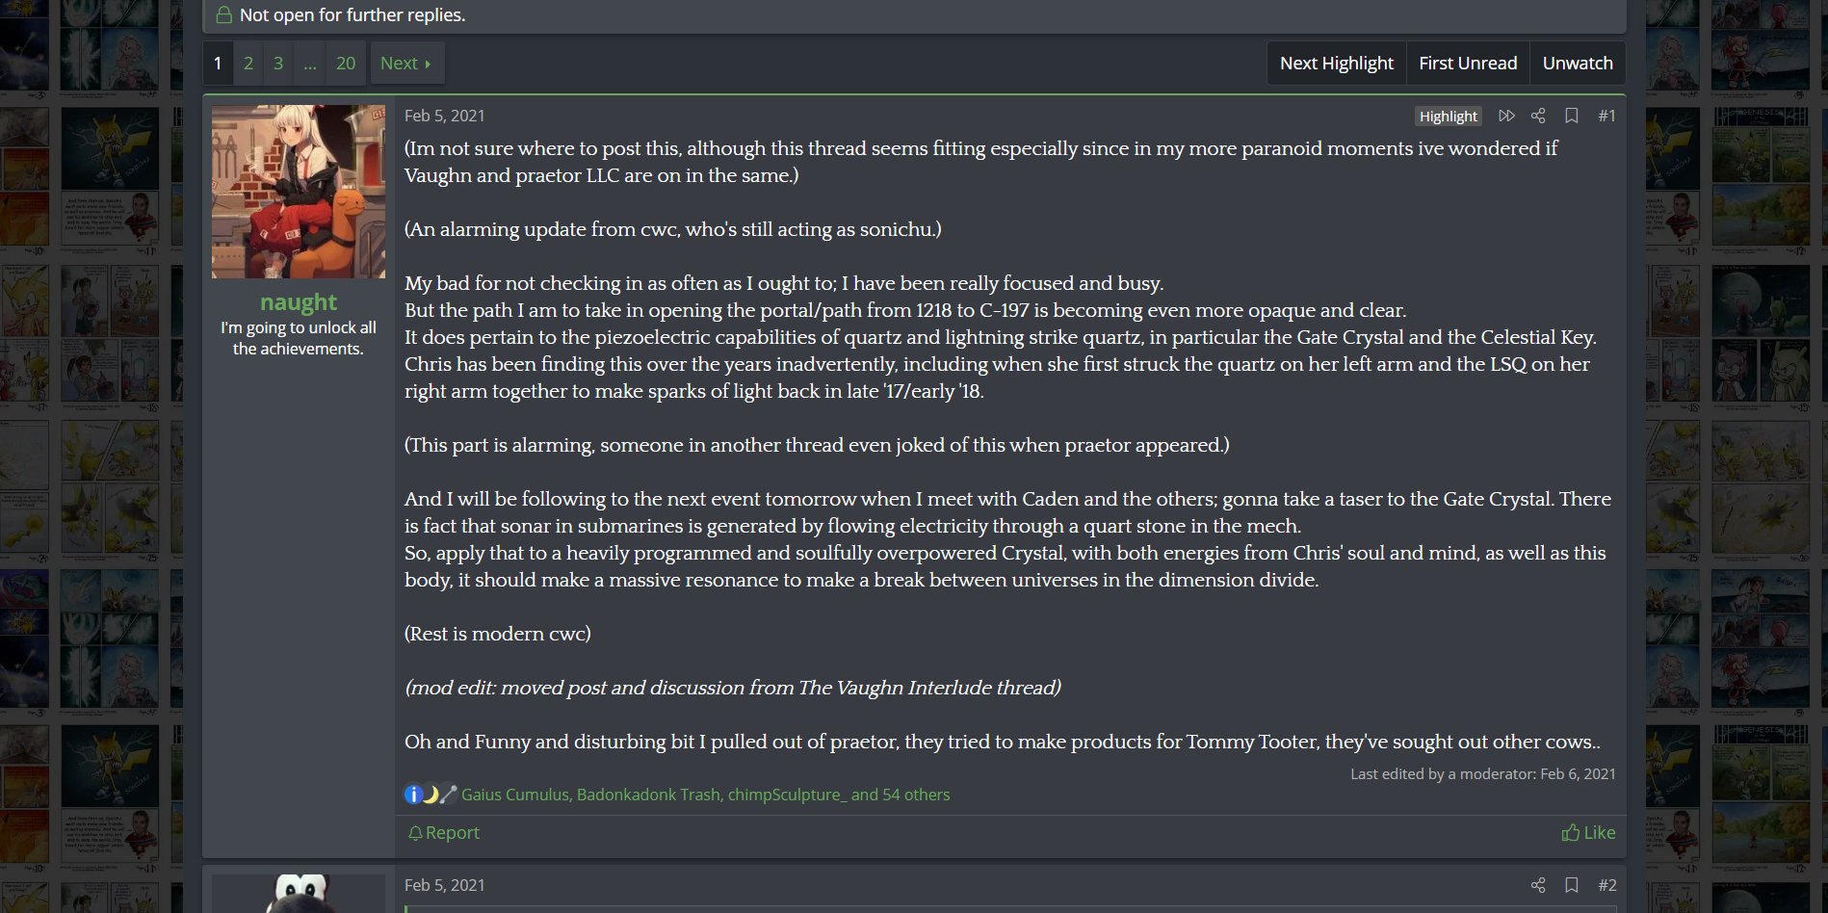Jump to next highlight using double-arrow icon
Image resolution: width=1828 pixels, height=913 pixels.
[x=1506, y=116]
